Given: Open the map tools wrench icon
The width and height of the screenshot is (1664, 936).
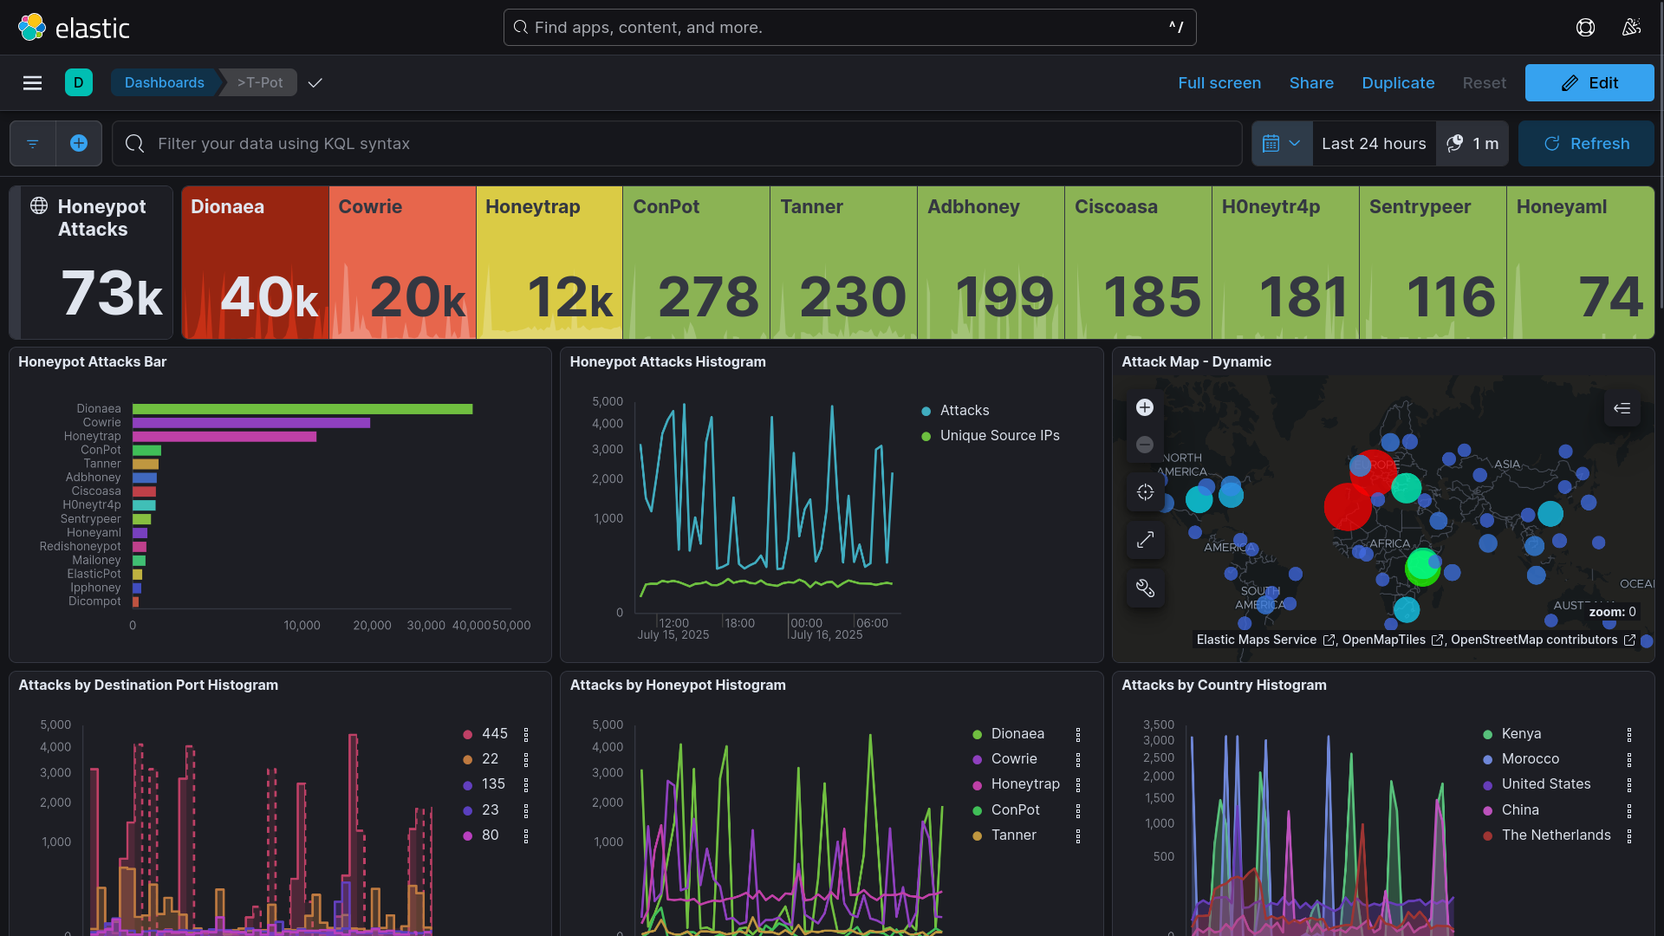Looking at the screenshot, I should 1145,588.
